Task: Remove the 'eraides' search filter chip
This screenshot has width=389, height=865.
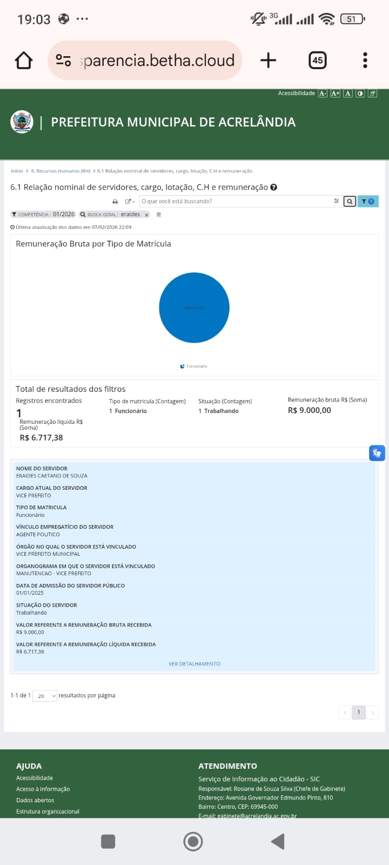Action: pyautogui.click(x=146, y=215)
